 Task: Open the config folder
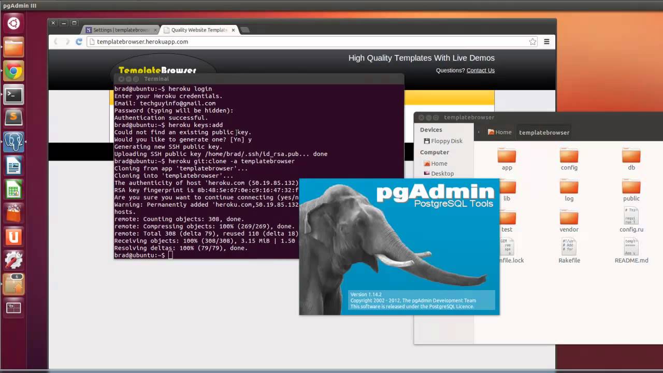click(x=569, y=159)
